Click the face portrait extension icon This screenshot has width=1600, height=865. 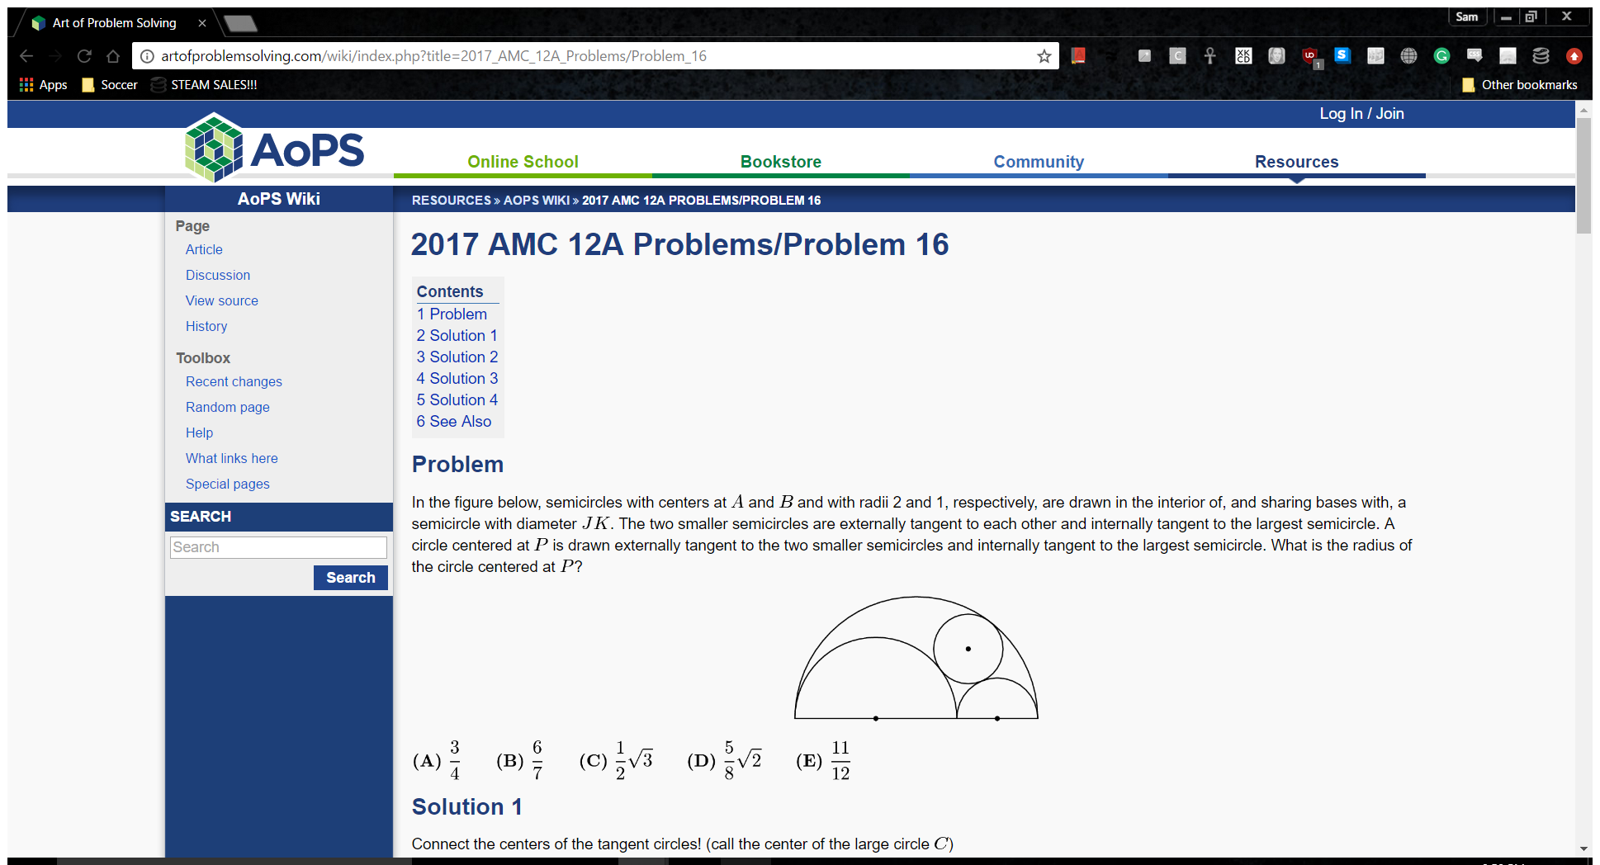[x=1276, y=55]
